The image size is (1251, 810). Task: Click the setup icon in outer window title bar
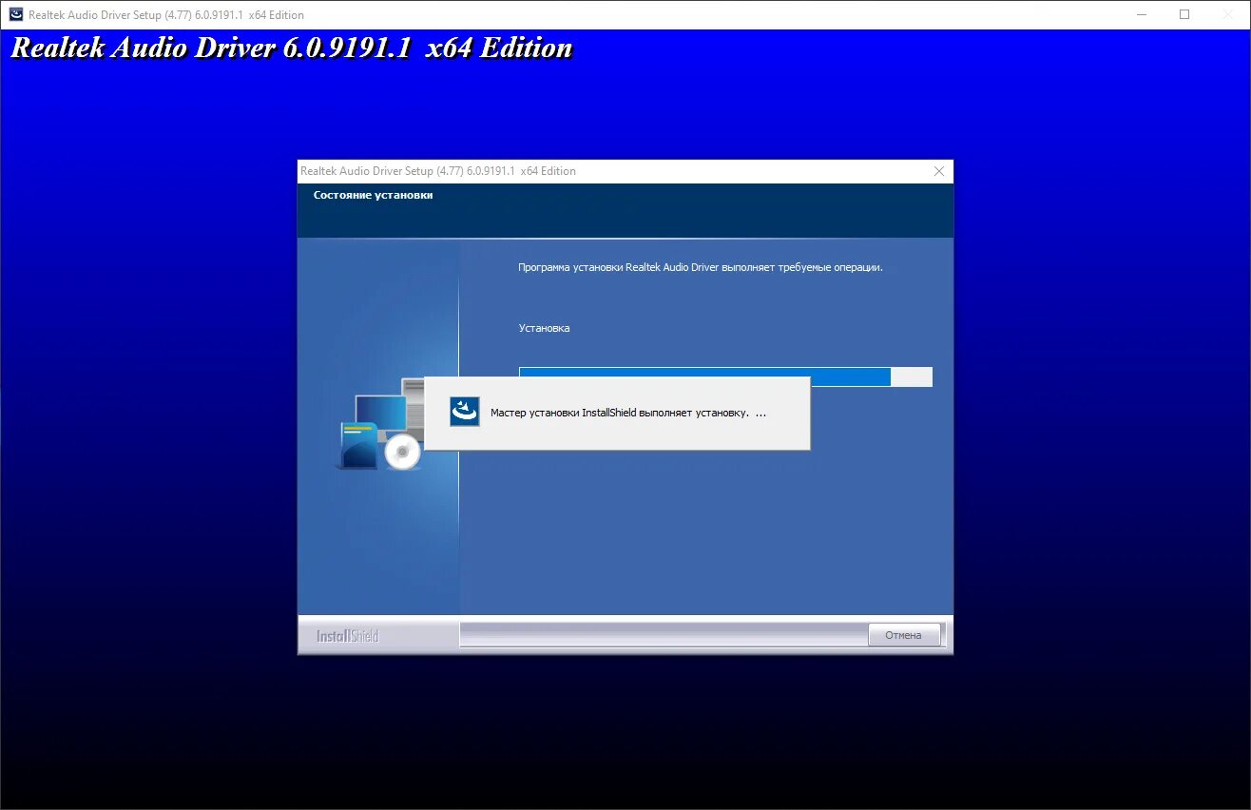[16, 14]
